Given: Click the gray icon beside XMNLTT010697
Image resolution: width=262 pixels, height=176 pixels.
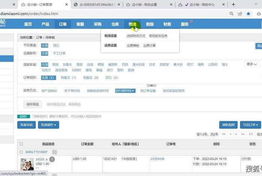Looking at the screenshot, I should pyautogui.click(x=55, y=152).
